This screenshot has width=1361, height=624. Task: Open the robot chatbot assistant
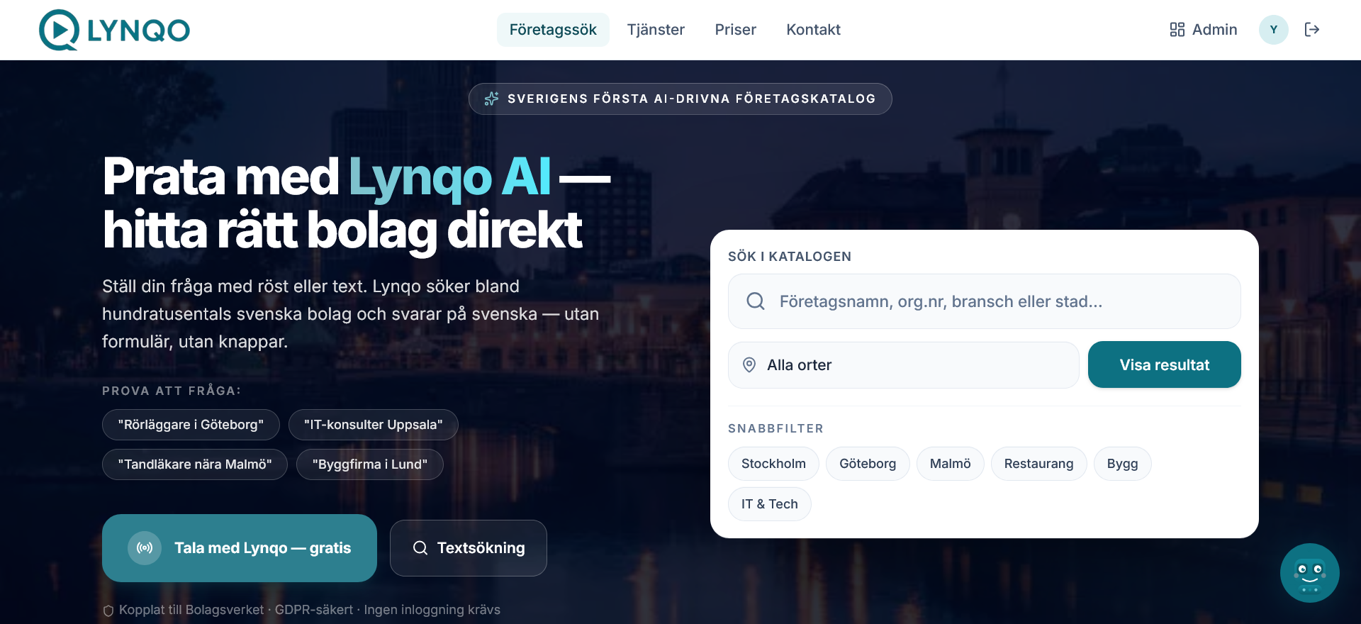1309,573
